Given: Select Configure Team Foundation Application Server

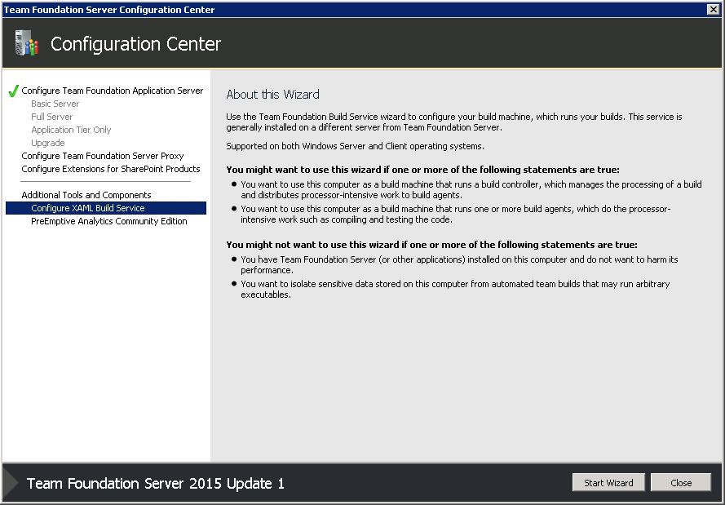Looking at the screenshot, I should (x=113, y=91).
